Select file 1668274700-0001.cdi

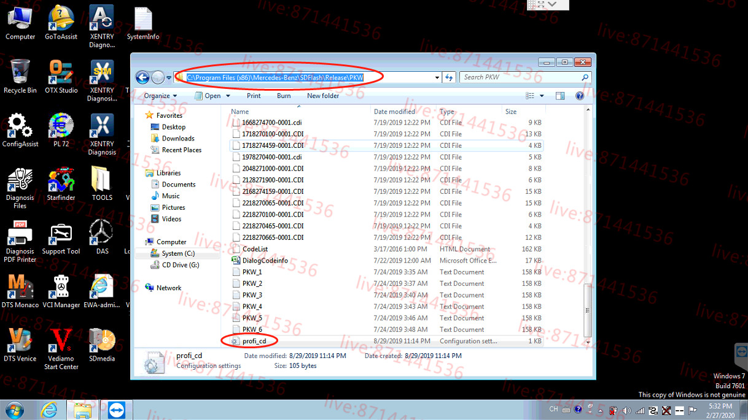tap(271, 123)
